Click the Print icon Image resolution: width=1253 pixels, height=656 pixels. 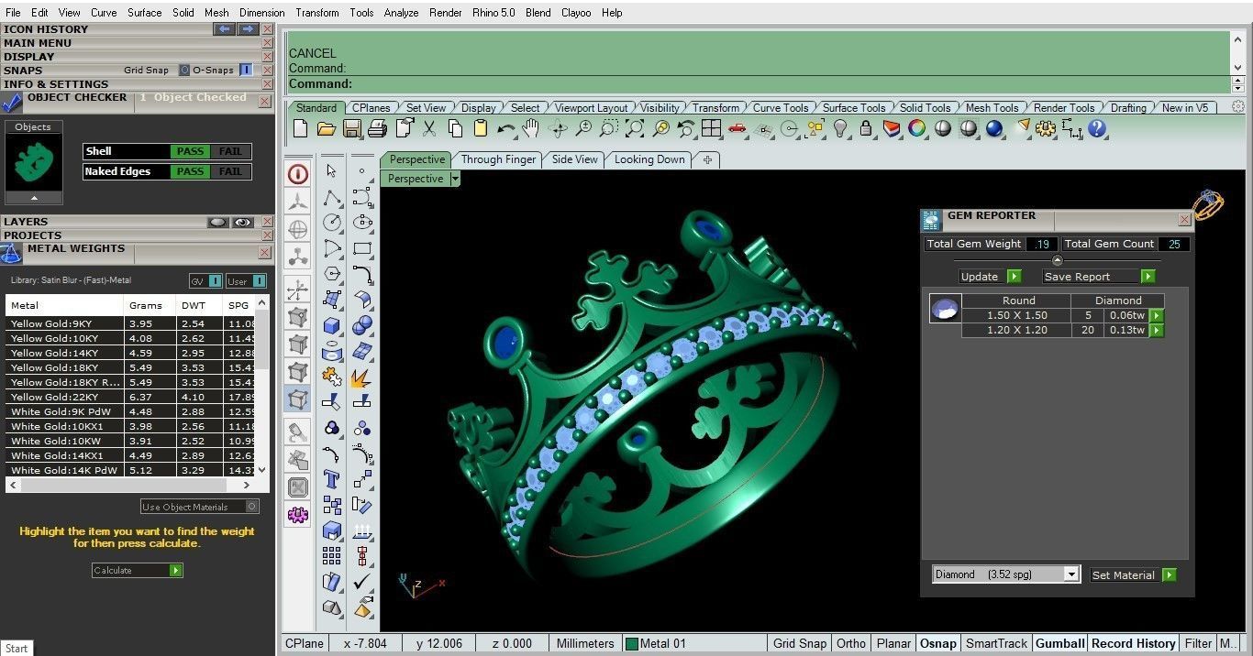click(x=377, y=129)
